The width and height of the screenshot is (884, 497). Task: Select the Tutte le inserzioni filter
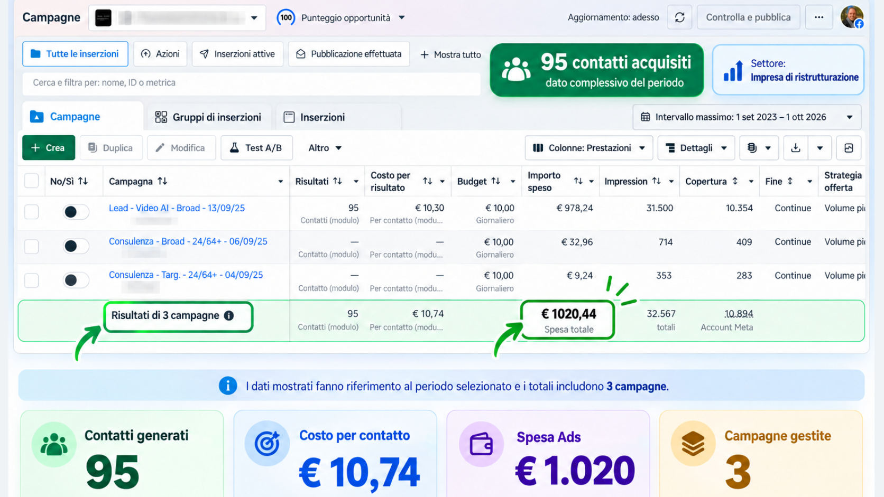[75, 54]
